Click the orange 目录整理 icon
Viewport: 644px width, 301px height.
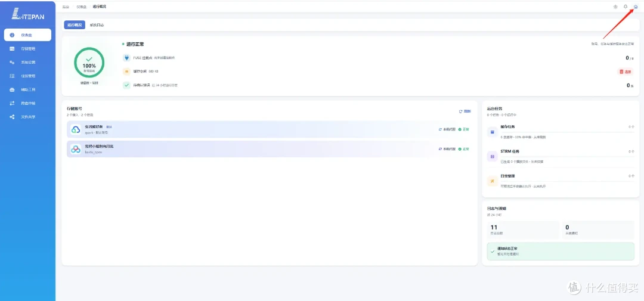(x=492, y=181)
